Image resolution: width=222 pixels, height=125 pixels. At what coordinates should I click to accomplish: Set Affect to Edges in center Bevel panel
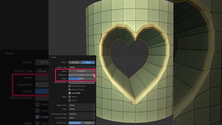pyautogui.click(x=88, y=62)
